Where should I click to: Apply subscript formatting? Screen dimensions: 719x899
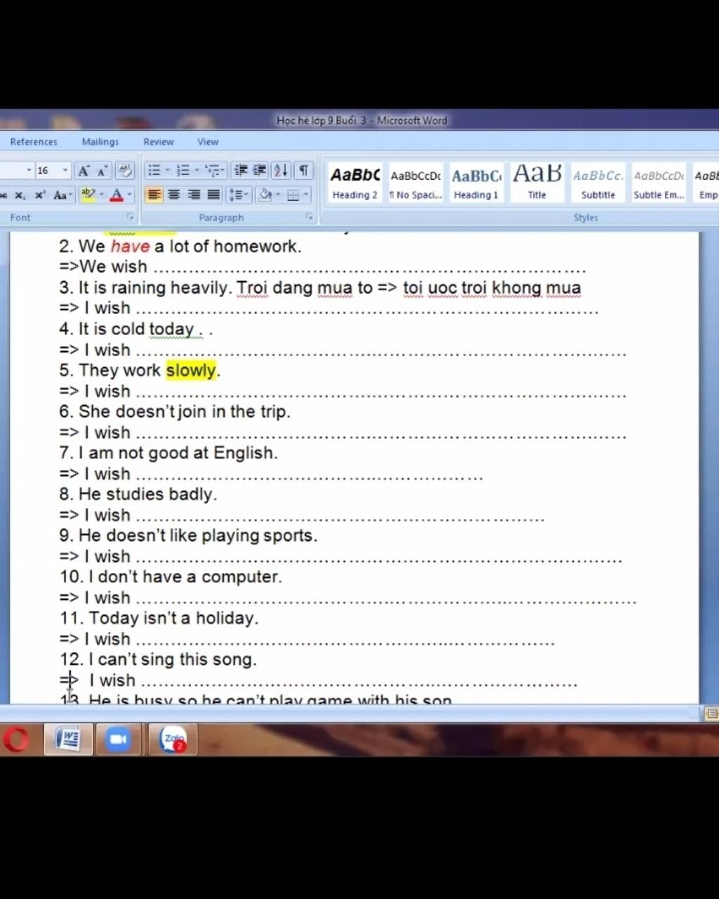pyautogui.click(x=20, y=195)
